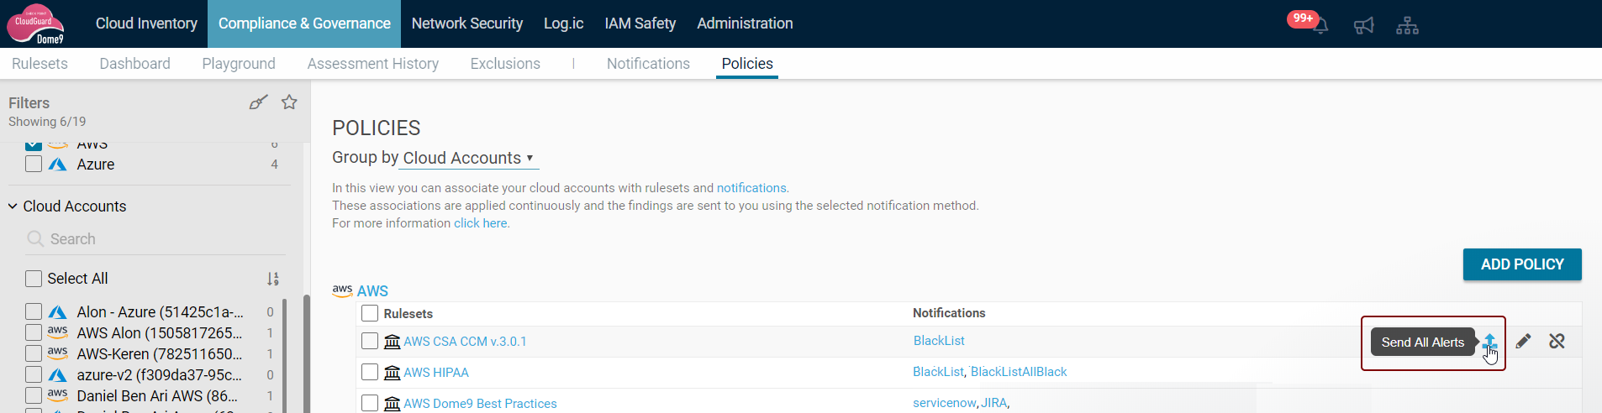
Task: Open the AWS Dome9 Best Practices ruleset link
Action: coord(480,404)
